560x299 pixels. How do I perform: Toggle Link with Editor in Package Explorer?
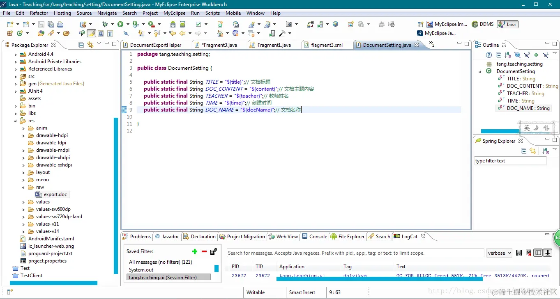tap(90, 45)
